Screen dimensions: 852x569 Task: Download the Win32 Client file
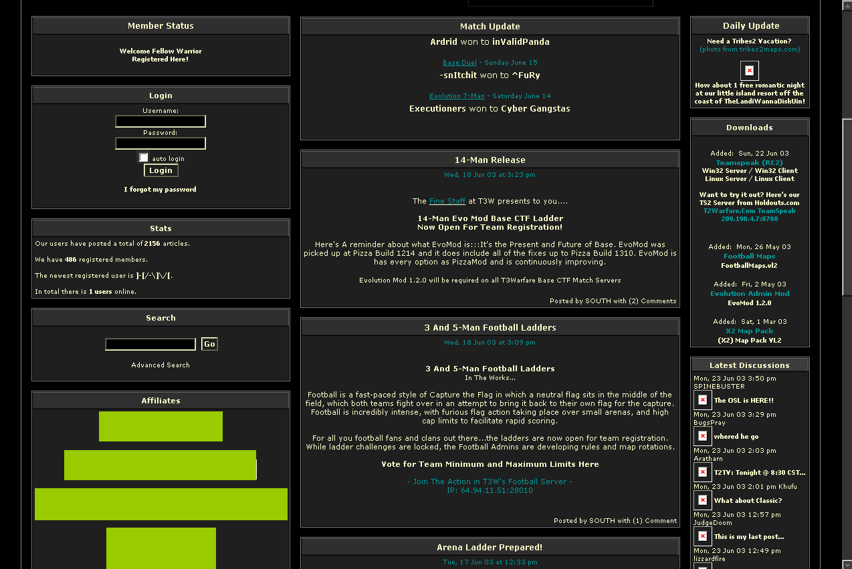[777, 171]
